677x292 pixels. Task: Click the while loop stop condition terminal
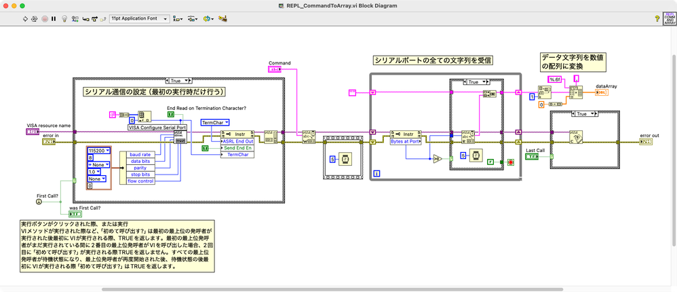point(511,162)
